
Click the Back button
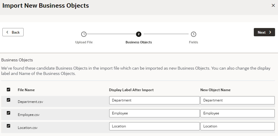tap(13, 32)
